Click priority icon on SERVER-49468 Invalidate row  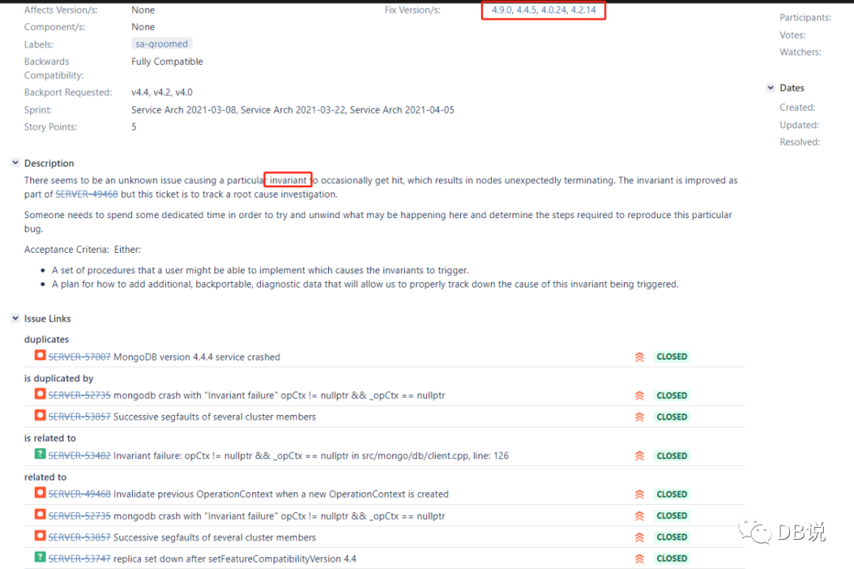click(x=640, y=495)
